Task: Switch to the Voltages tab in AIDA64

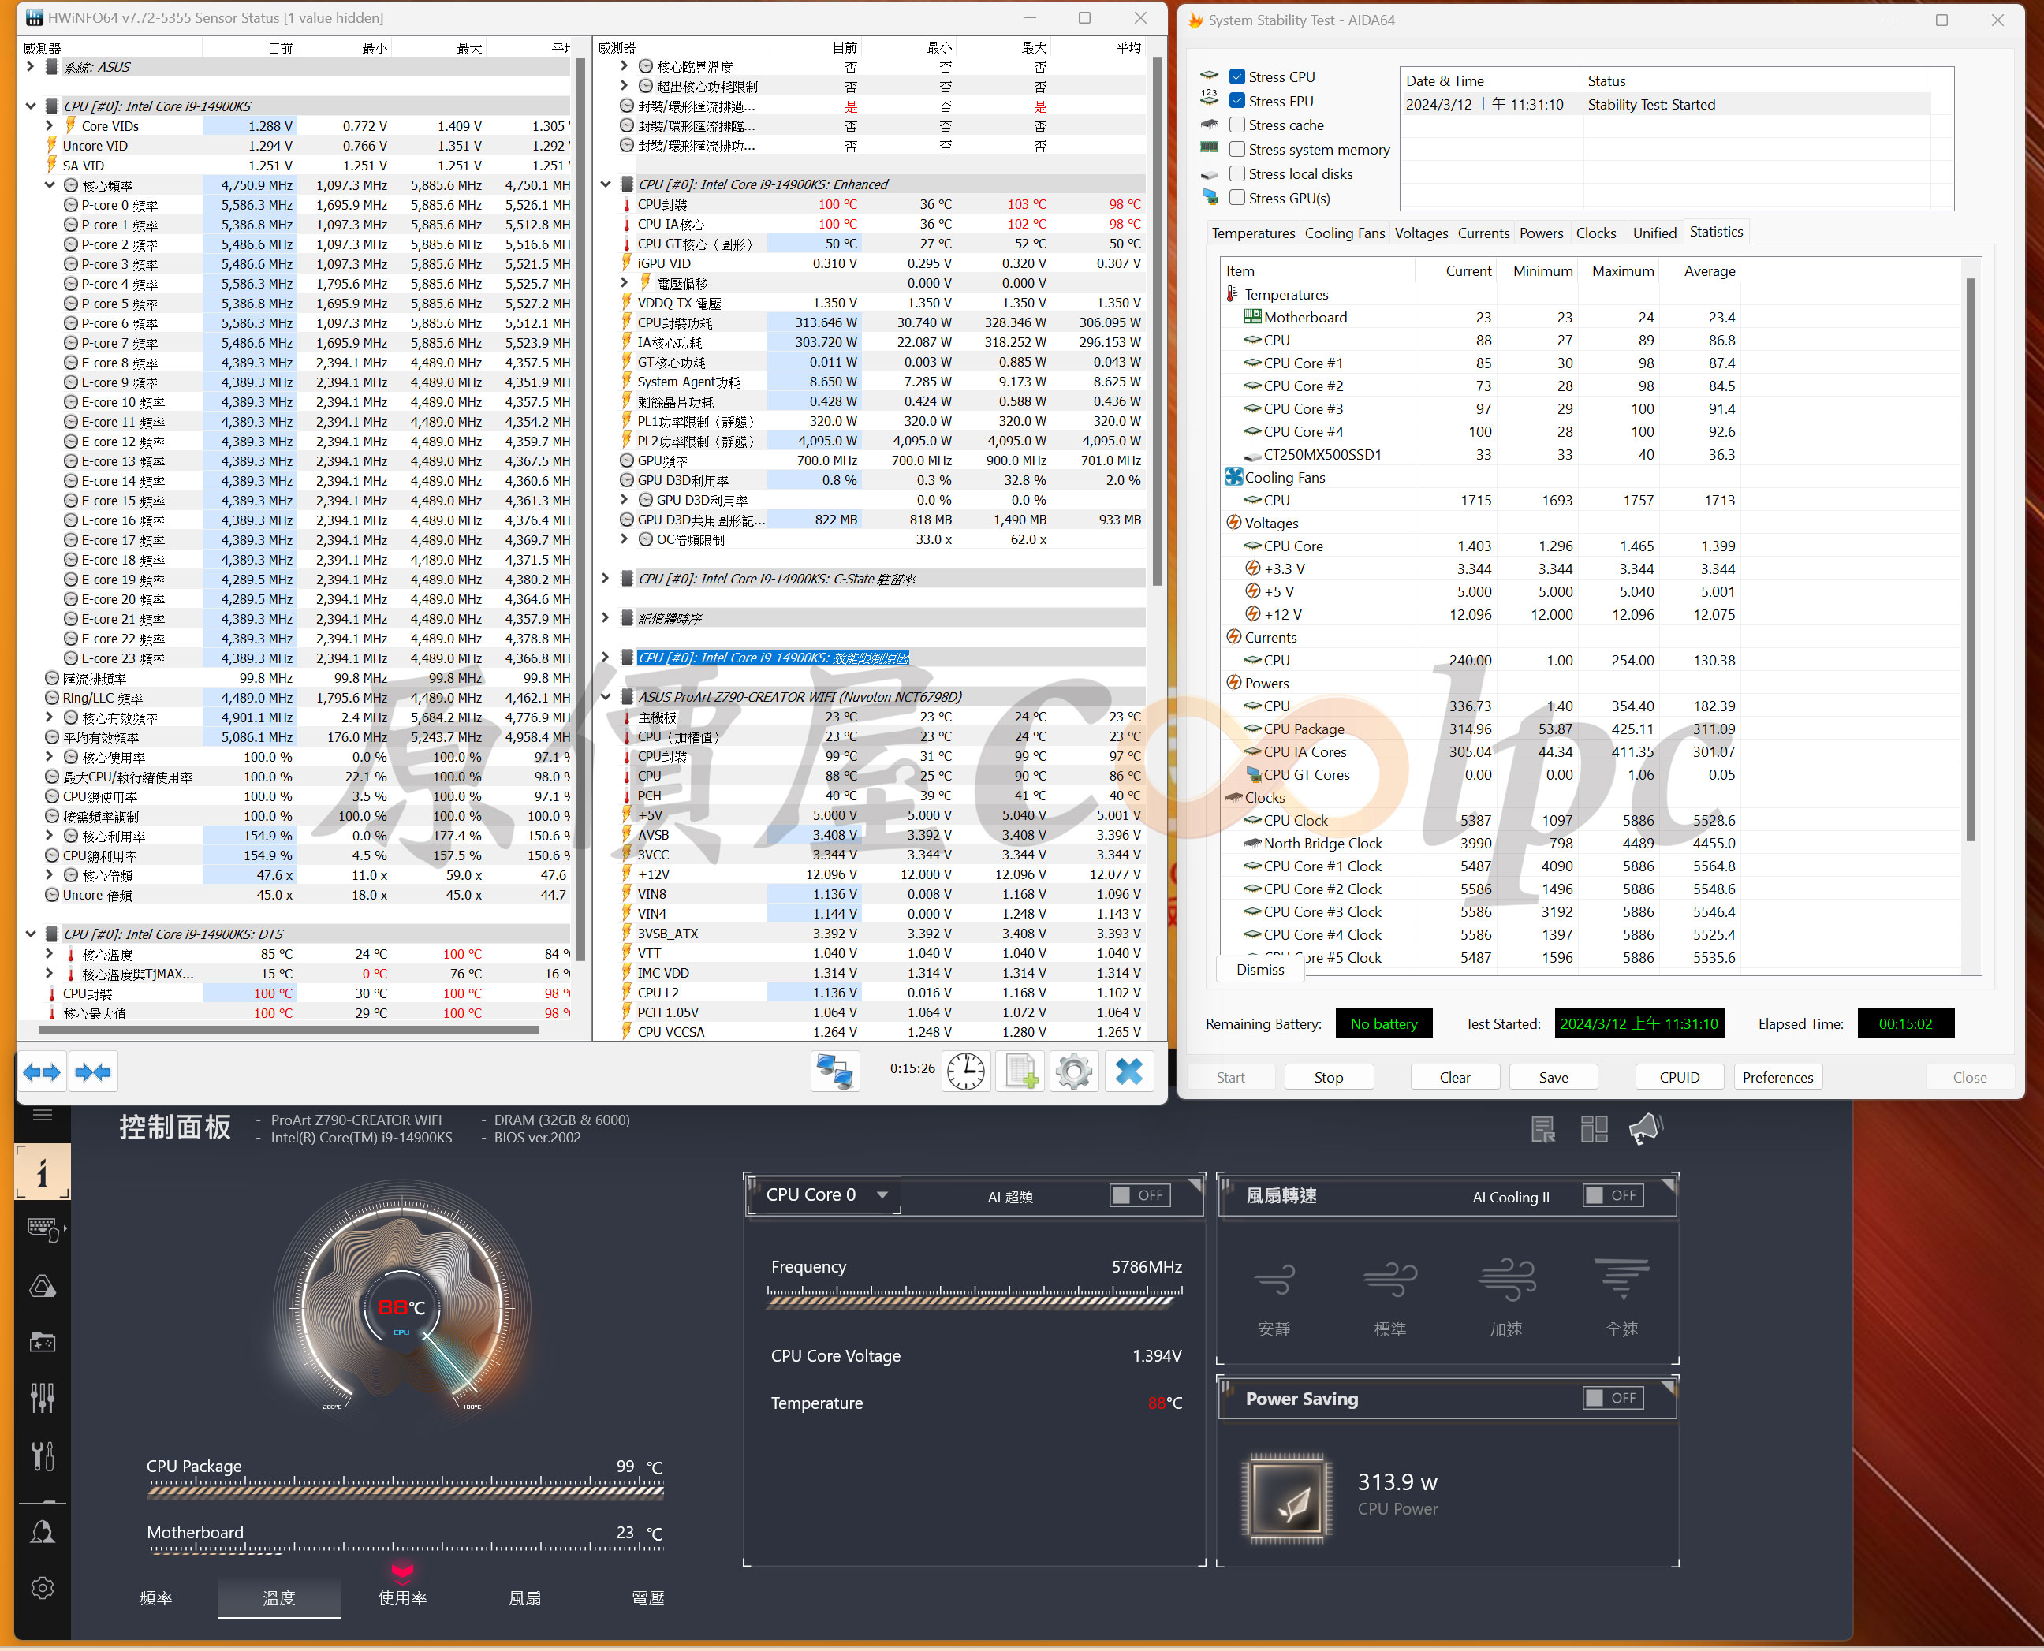Action: [x=1421, y=233]
